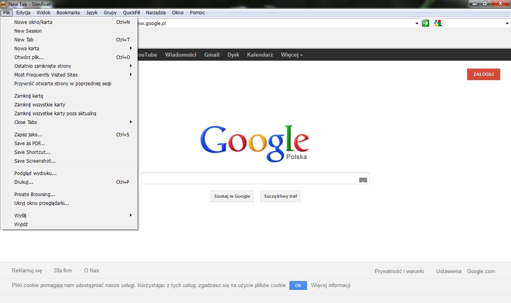Open the address bar dropdown arrow
This screenshot has width=511, height=303.
[x=417, y=24]
